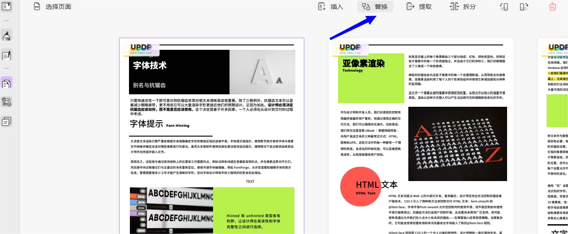Open the Edit PDF tool
The height and width of the screenshot is (234, 568).
(7, 56)
